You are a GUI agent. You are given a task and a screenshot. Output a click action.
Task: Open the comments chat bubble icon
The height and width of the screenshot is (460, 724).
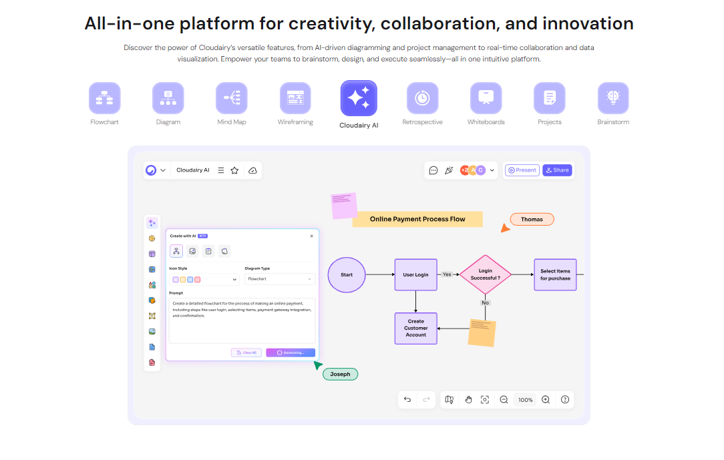[433, 170]
